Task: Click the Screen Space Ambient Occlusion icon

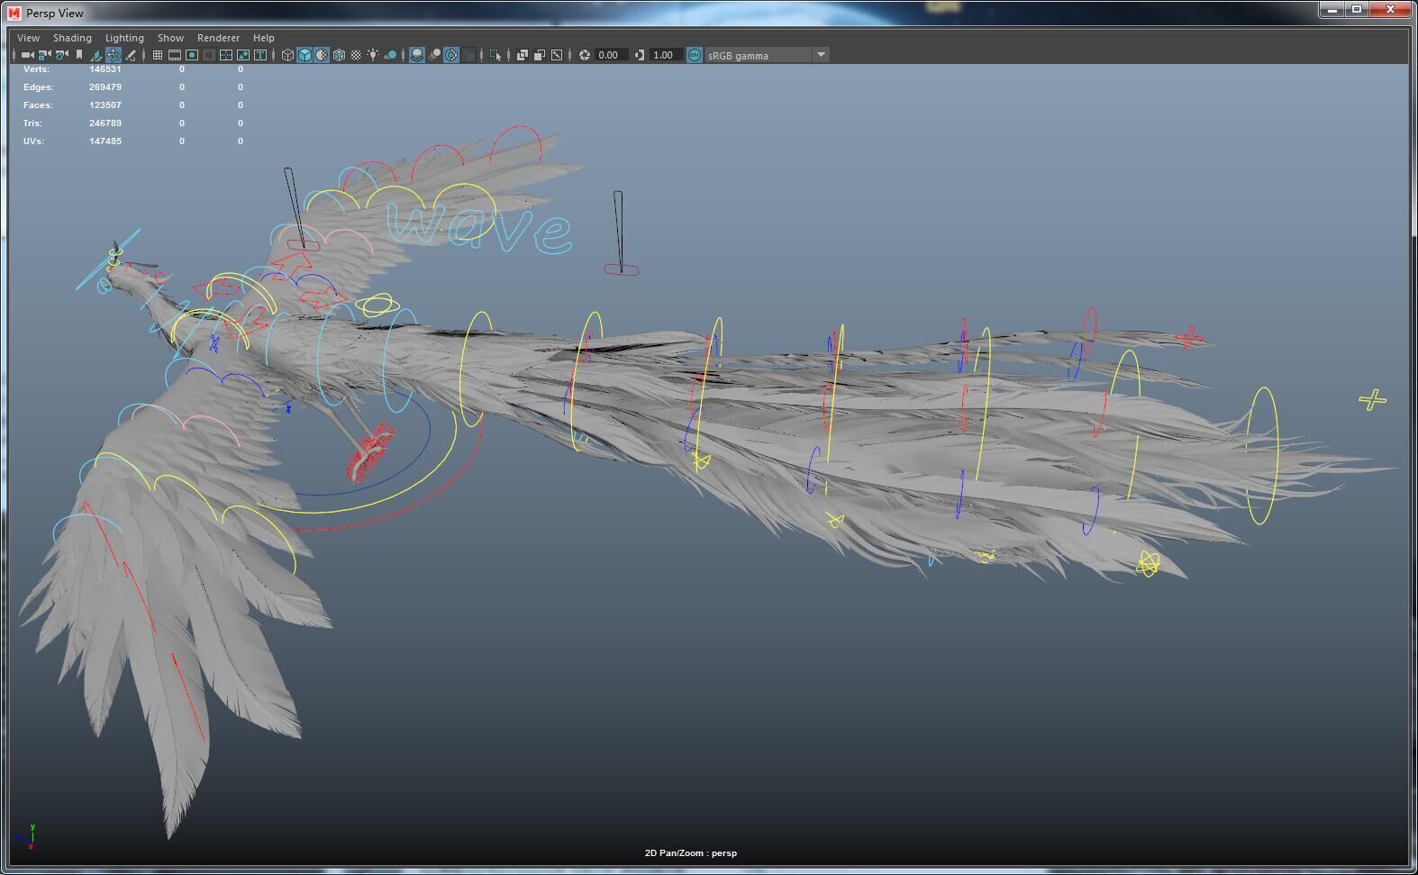Action: click(x=417, y=55)
